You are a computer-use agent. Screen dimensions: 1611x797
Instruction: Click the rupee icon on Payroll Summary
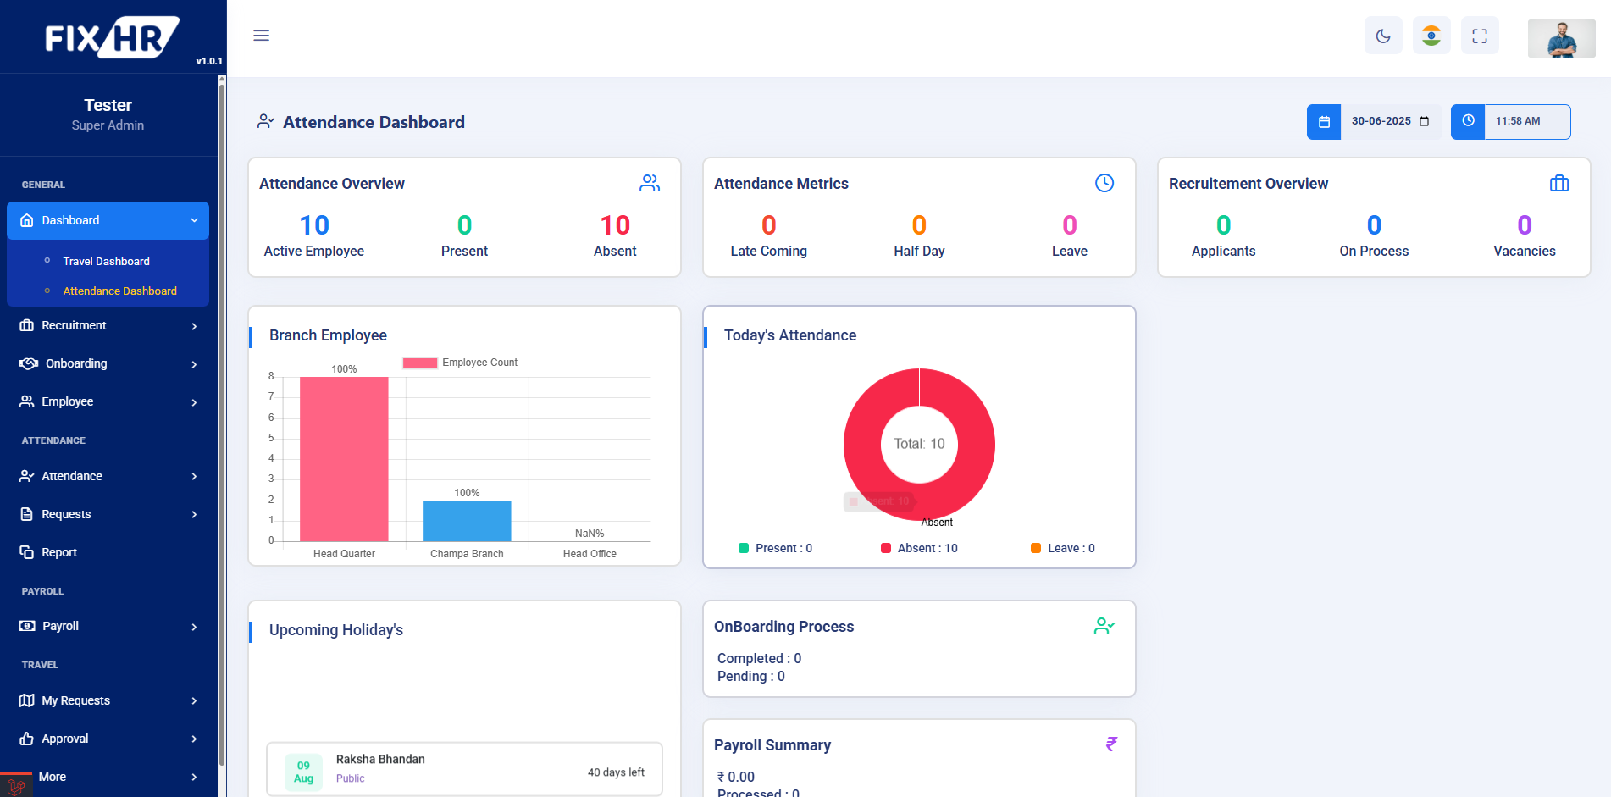pos(1110,744)
